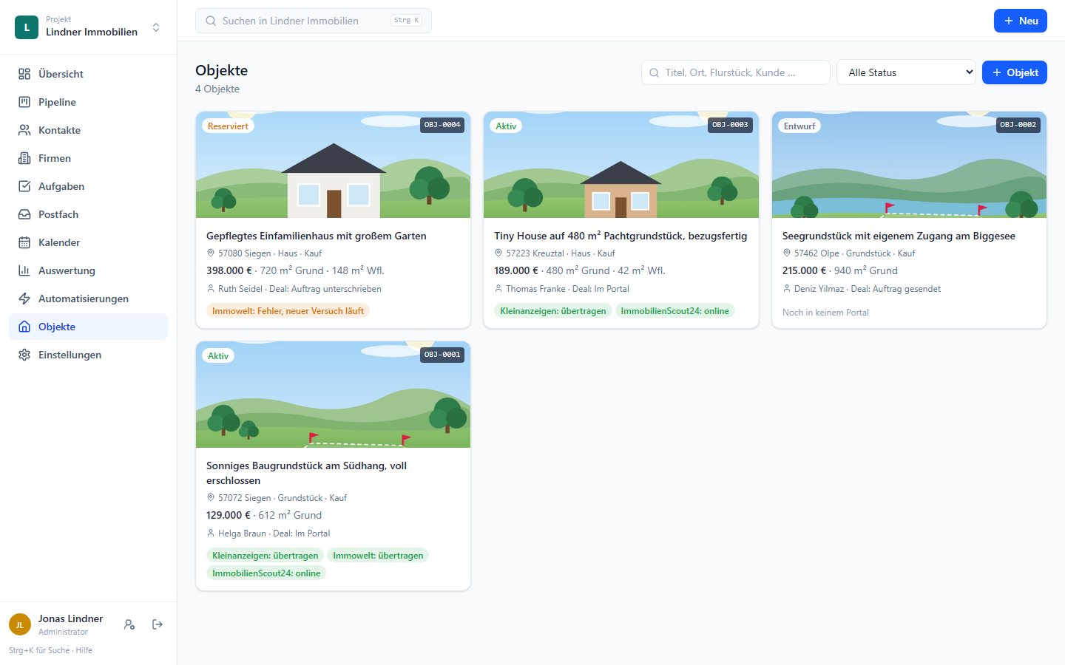Open the Kontakte people icon

click(x=24, y=130)
